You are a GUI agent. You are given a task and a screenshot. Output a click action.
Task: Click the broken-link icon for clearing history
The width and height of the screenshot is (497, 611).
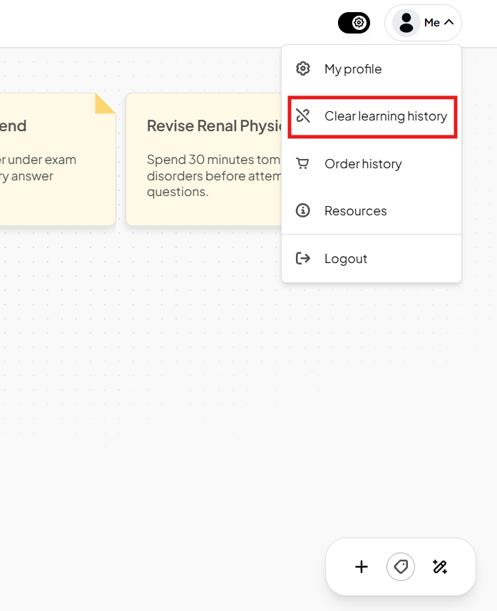point(303,115)
